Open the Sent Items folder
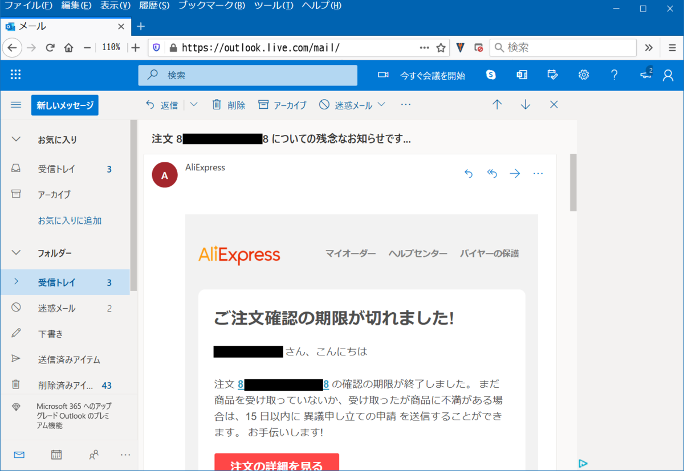 [65, 359]
